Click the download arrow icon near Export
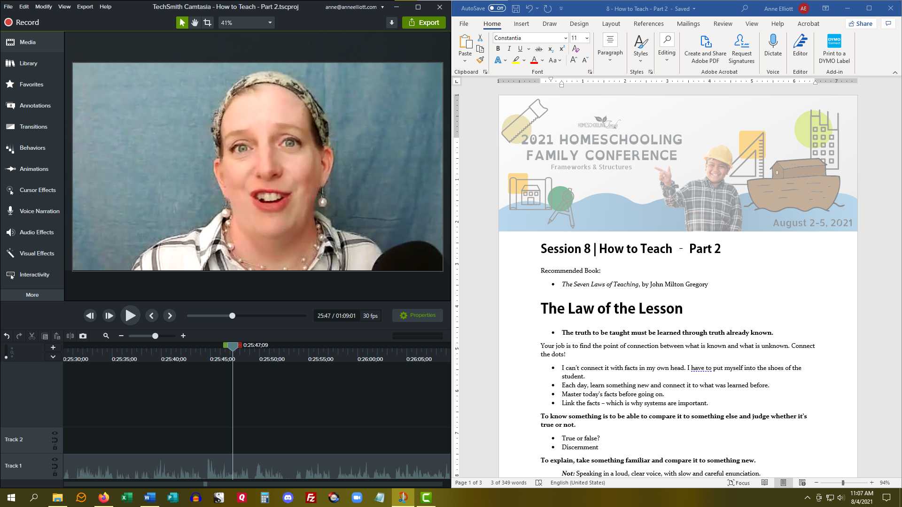 (392, 23)
